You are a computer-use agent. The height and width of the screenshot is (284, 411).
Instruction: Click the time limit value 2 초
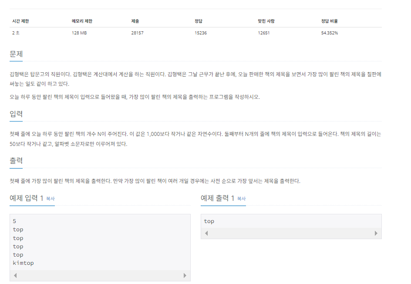point(16,33)
